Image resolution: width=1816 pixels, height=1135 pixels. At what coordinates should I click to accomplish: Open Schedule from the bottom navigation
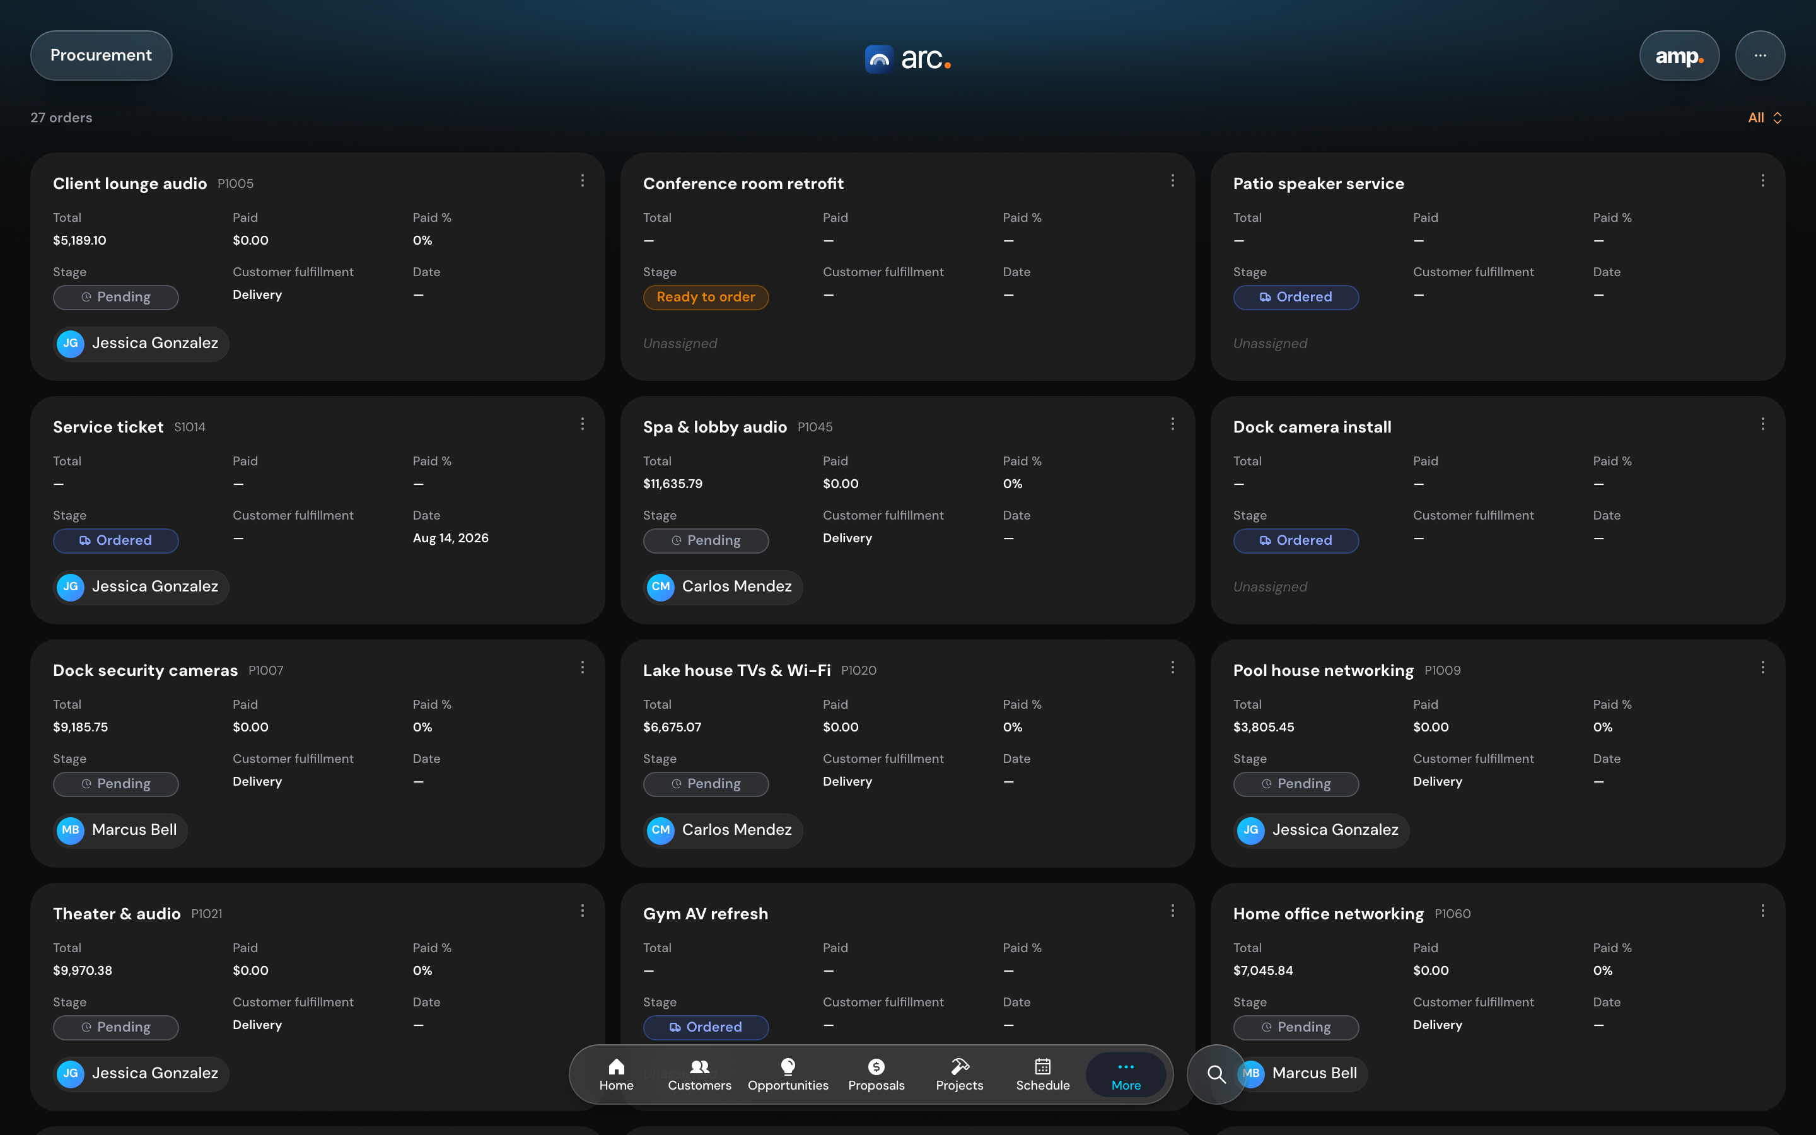[x=1043, y=1075]
